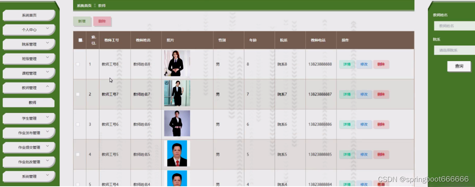The image size is (475, 187).
Task: Click phone number 13823888886
Action: coord(320,124)
